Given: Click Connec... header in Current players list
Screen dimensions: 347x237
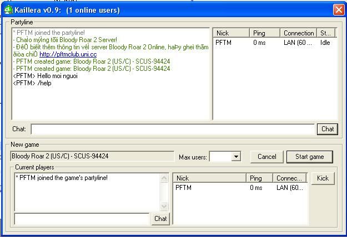Looking at the screenshot, I should pyautogui.click(x=290, y=178).
